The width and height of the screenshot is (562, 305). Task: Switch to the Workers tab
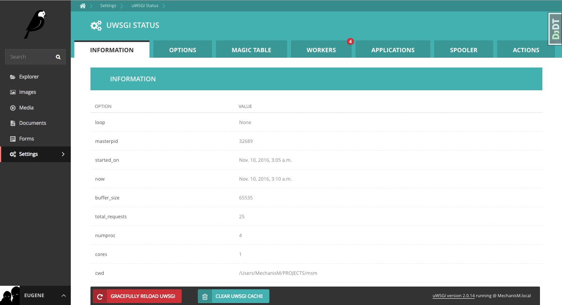click(x=321, y=50)
